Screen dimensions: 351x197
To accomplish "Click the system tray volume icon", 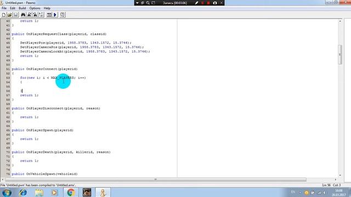I will point(324,193).
